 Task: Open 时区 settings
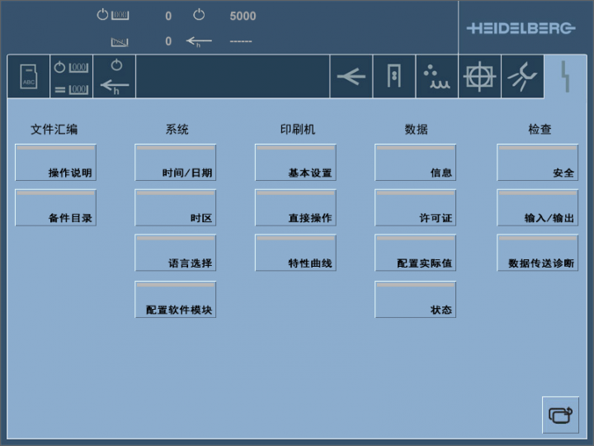pyautogui.click(x=176, y=207)
